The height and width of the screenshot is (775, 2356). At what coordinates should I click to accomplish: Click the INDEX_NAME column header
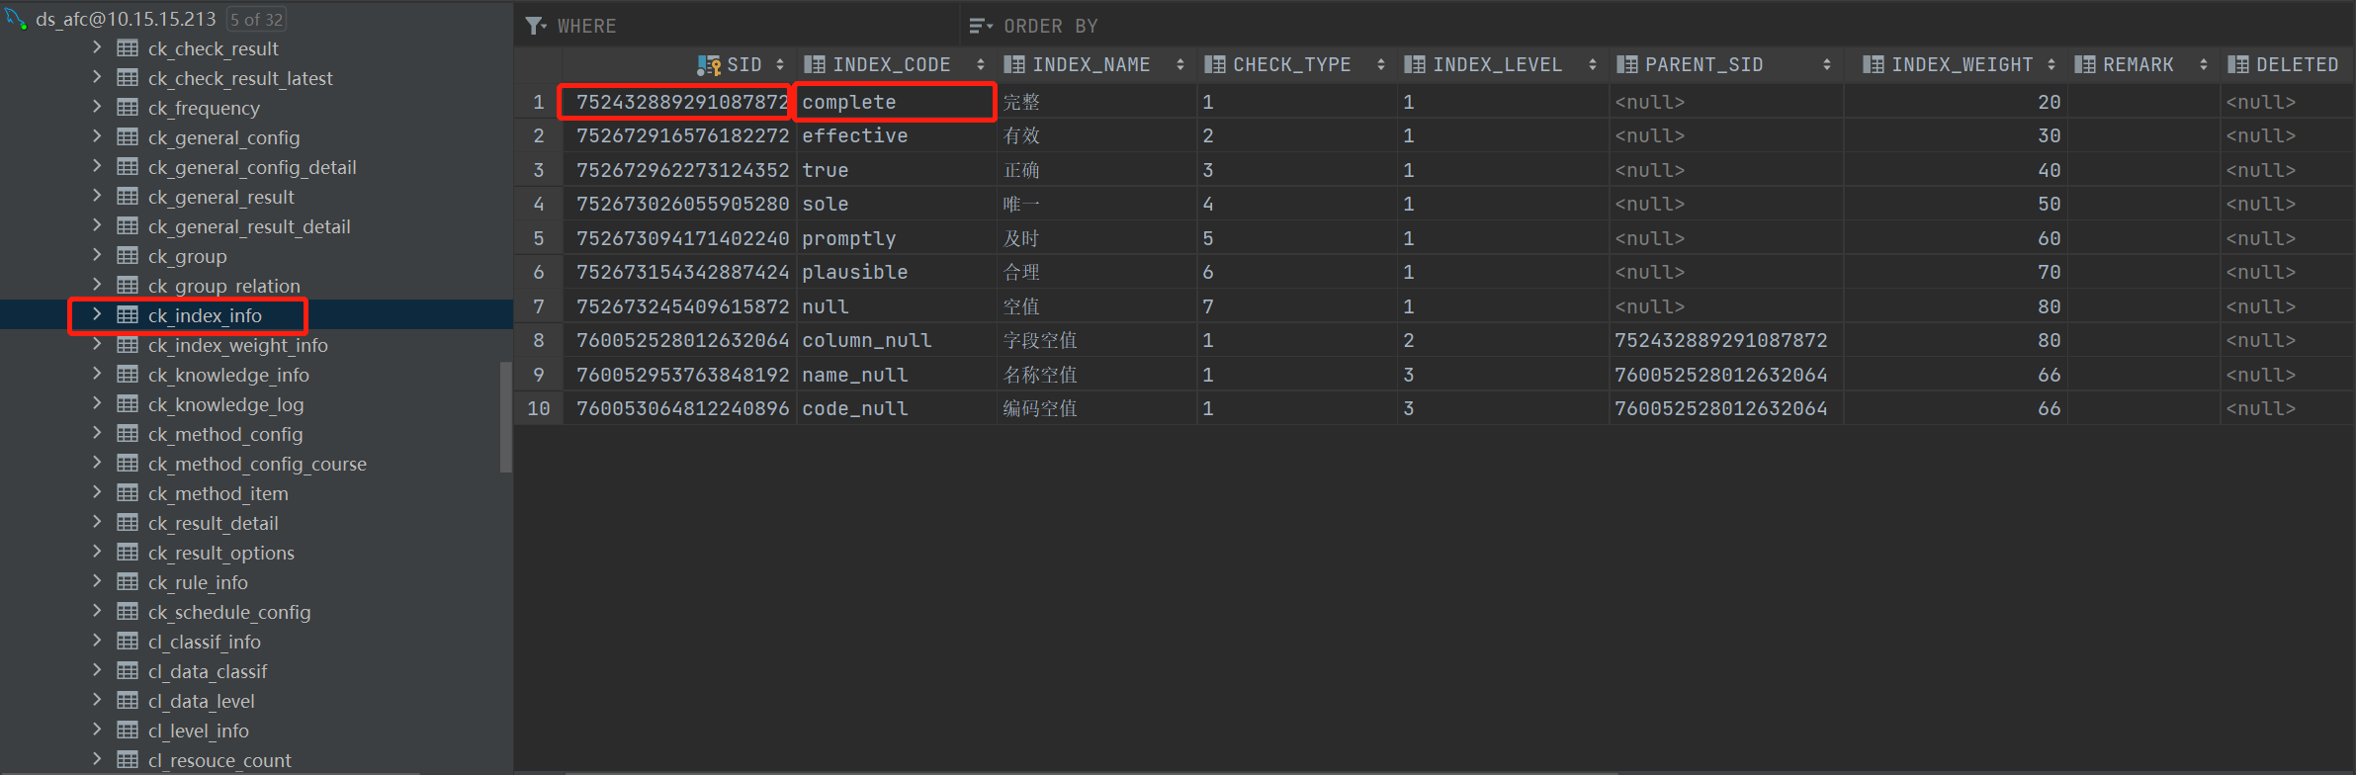point(1091,65)
